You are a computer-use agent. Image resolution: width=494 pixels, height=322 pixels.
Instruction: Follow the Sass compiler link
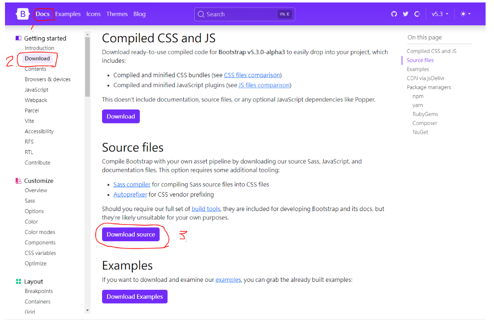(132, 184)
